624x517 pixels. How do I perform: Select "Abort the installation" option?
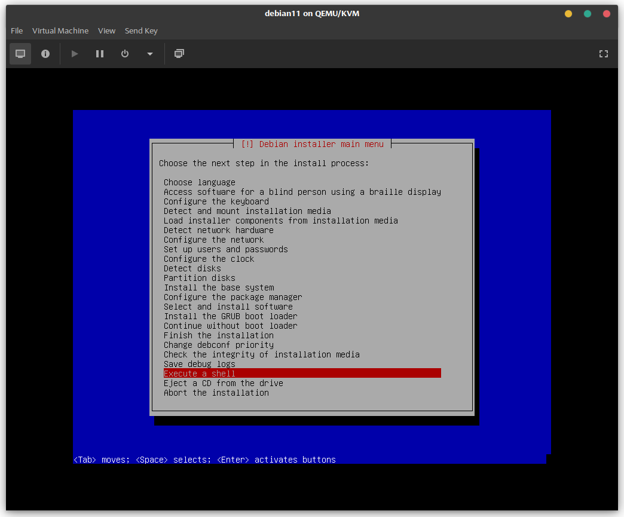click(216, 393)
